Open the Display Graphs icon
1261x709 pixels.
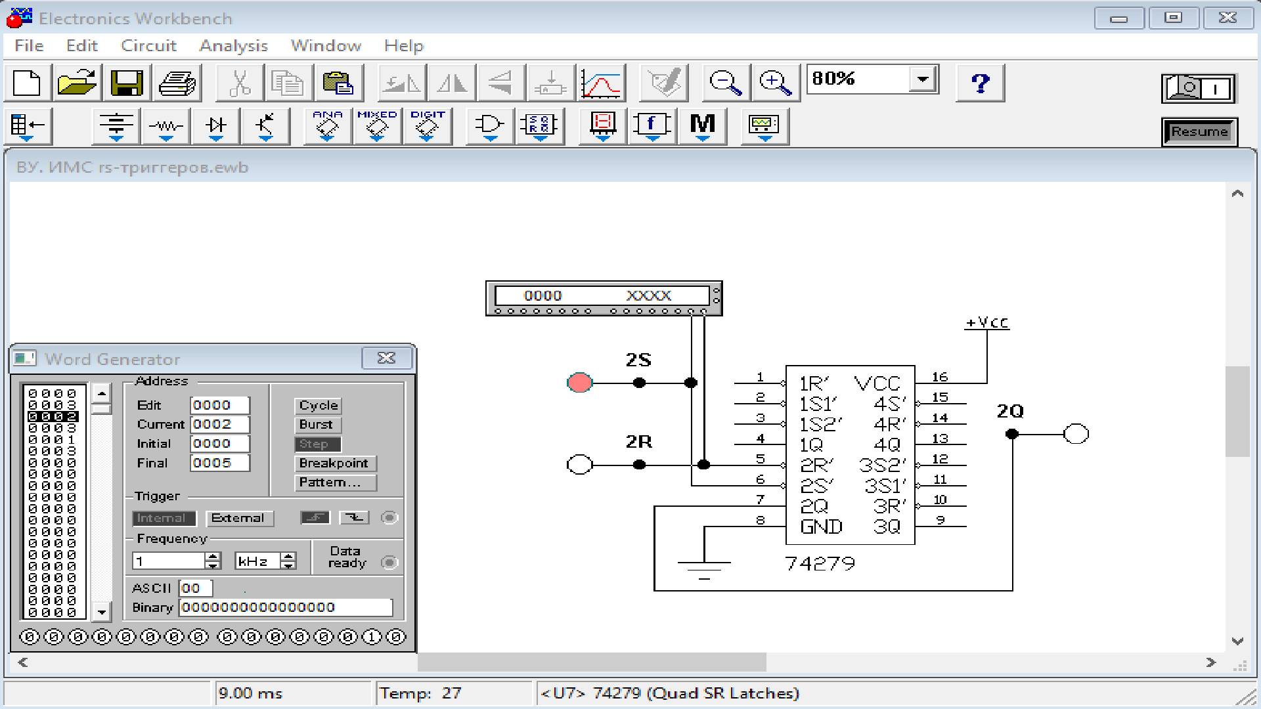[601, 83]
